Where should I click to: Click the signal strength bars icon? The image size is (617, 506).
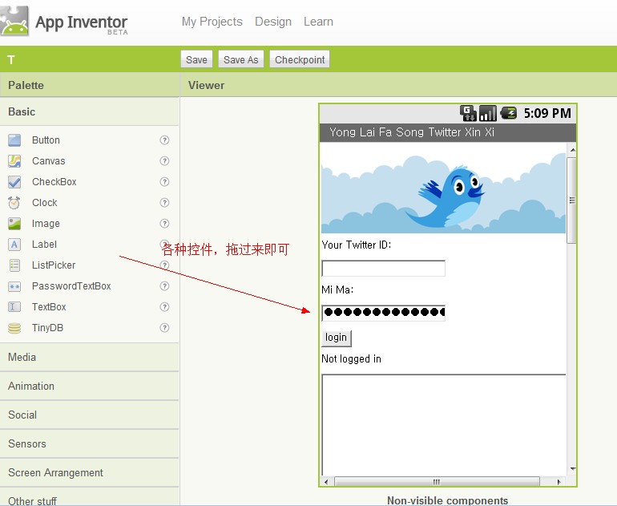pyautogui.click(x=488, y=113)
